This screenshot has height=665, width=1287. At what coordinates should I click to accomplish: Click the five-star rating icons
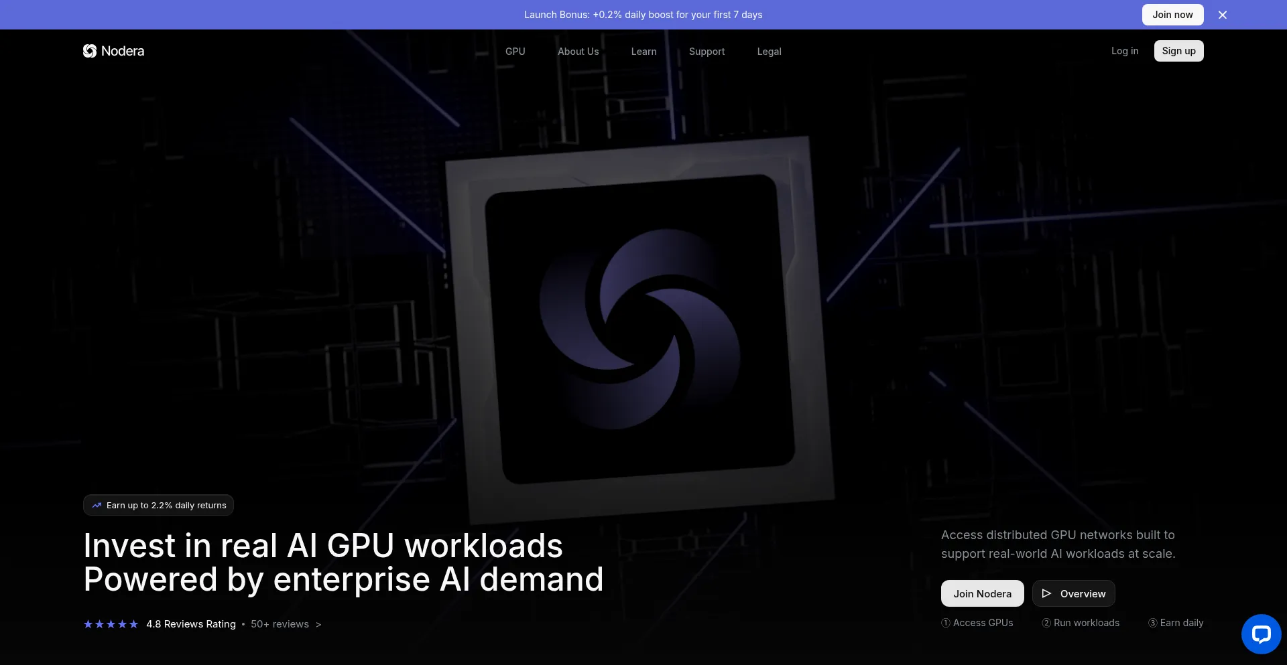tap(111, 624)
